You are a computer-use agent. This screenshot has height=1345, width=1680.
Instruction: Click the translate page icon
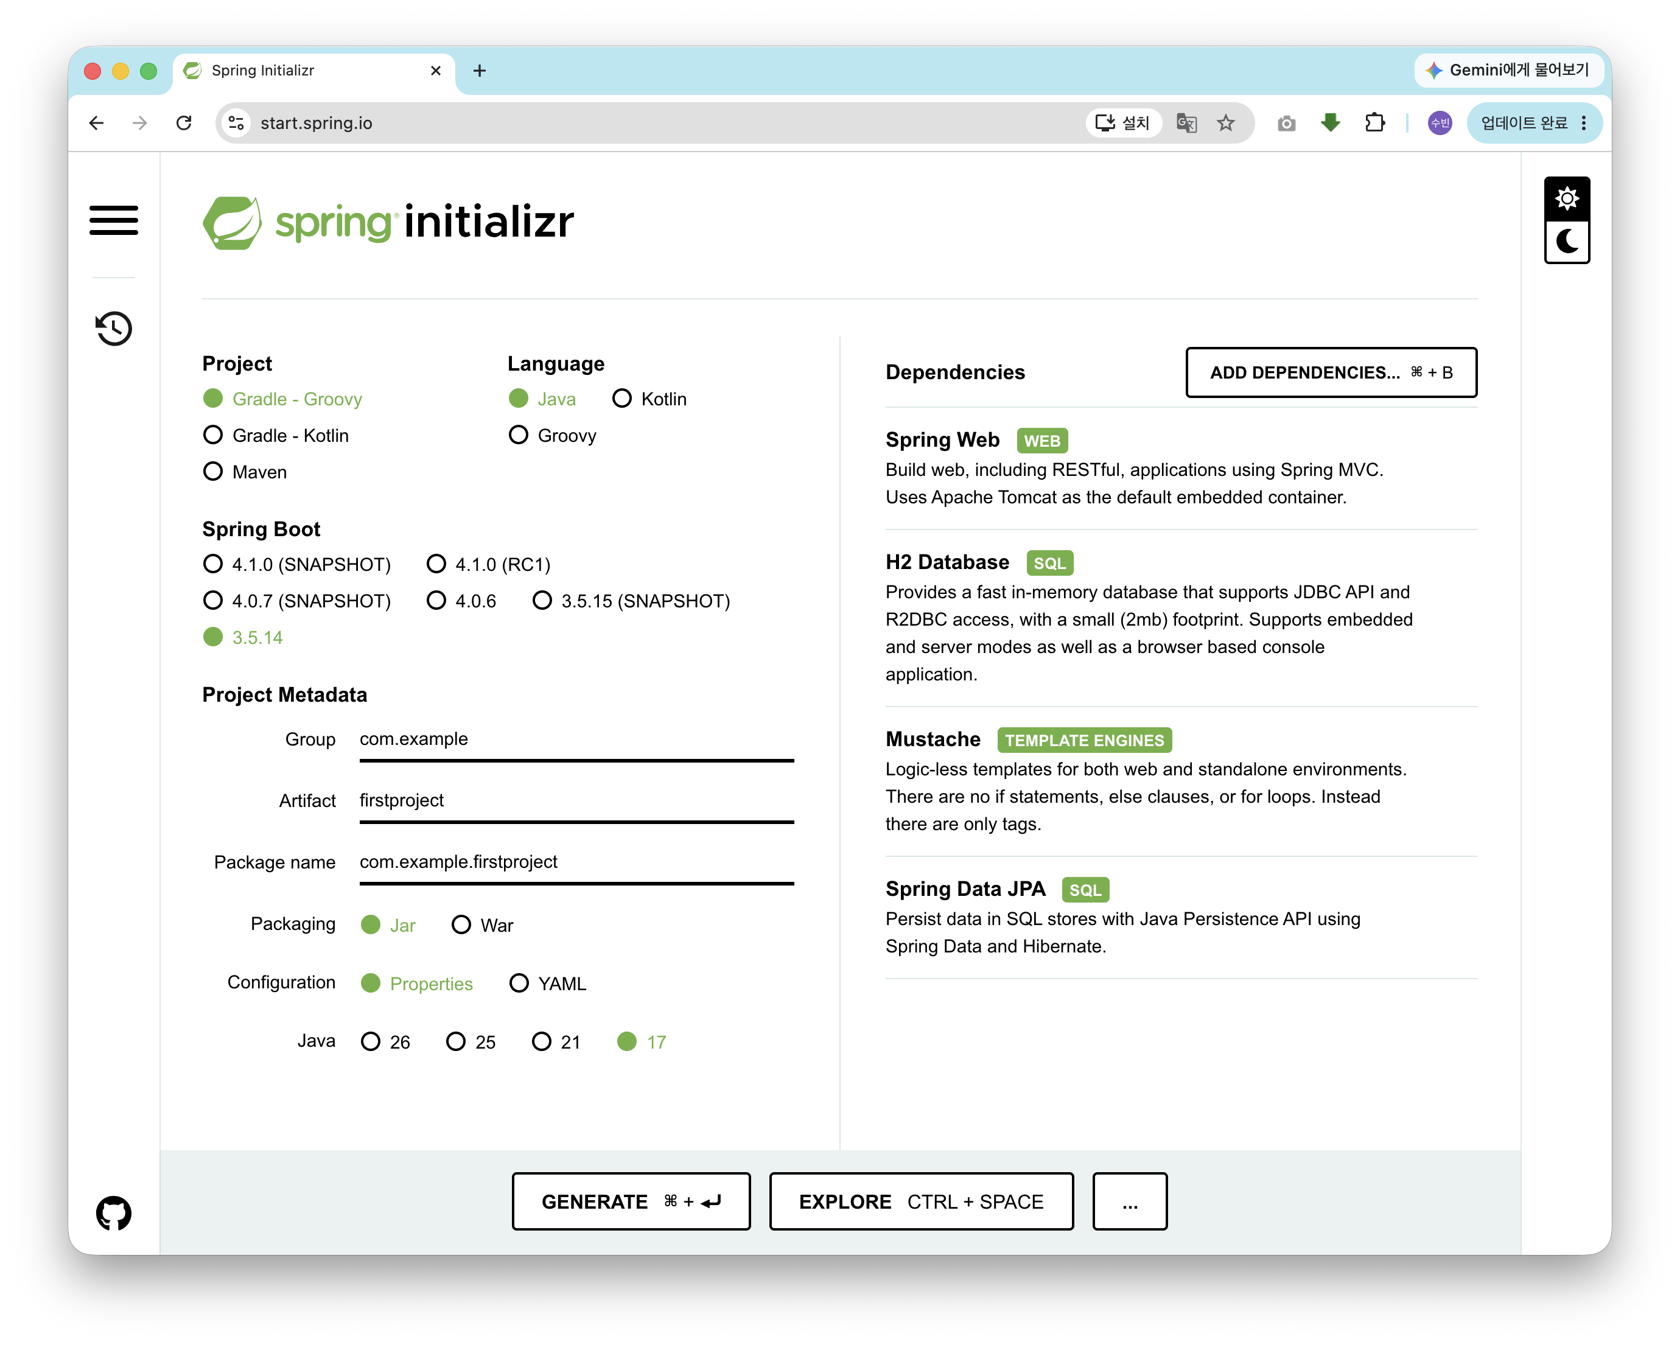tap(1186, 123)
